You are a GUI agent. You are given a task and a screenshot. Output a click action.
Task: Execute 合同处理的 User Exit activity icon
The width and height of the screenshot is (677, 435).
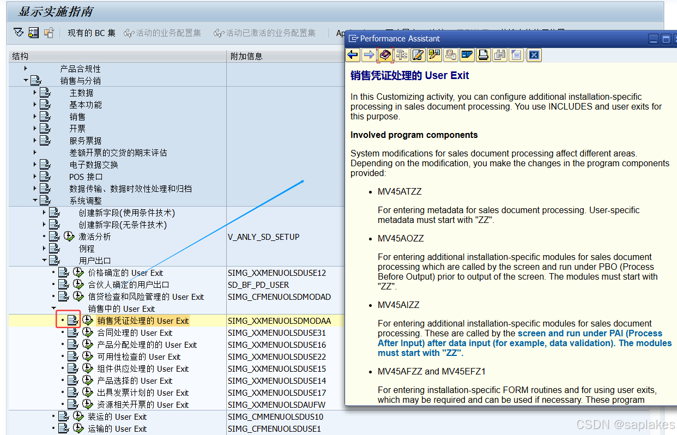click(x=87, y=333)
